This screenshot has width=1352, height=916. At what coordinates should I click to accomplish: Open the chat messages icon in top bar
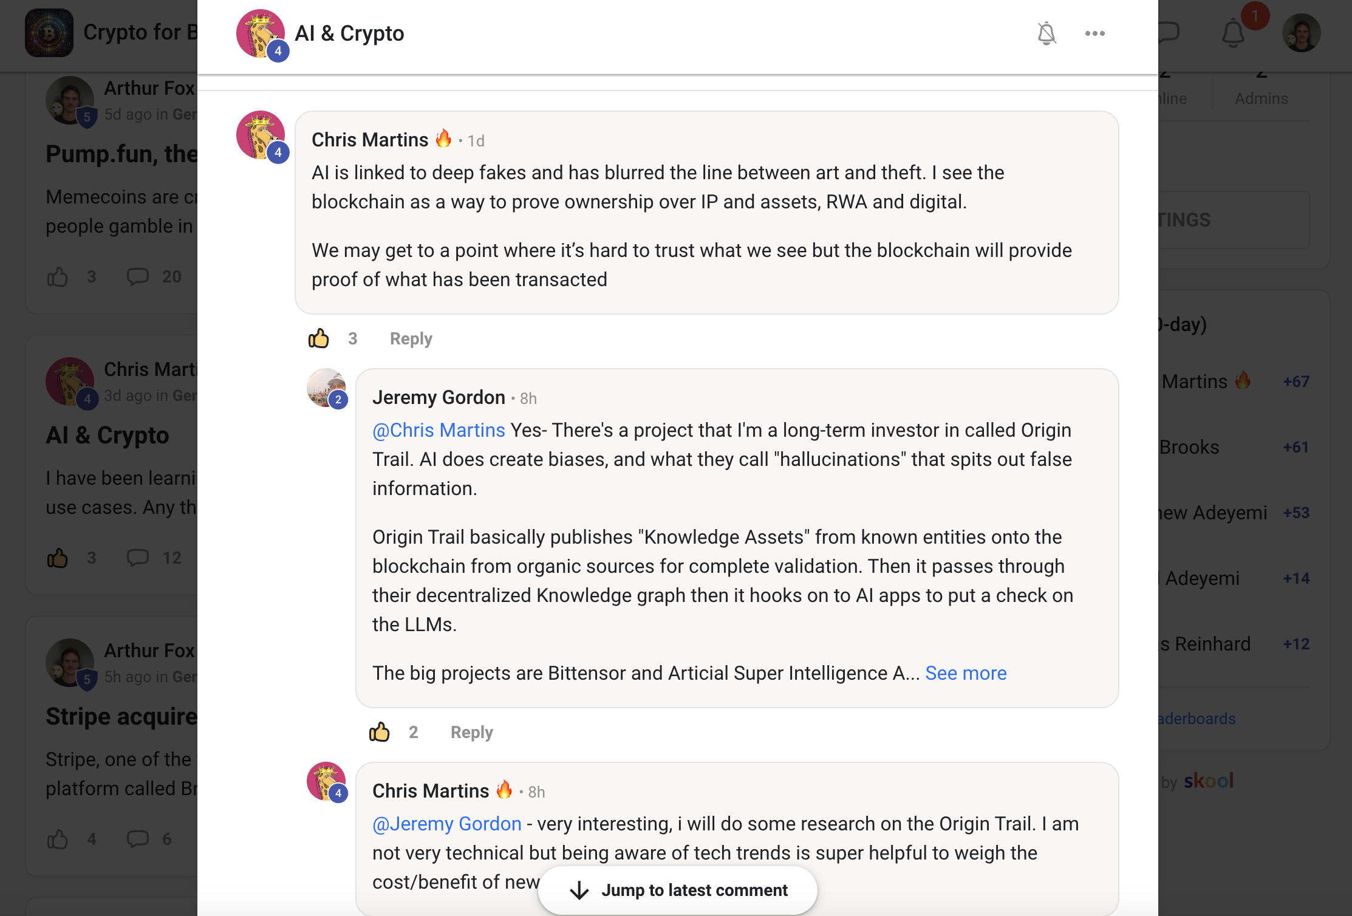tap(1169, 33)
